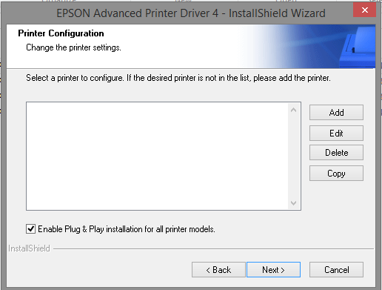Cancel the InstallShield wizard
Screen dimensions: 382x290
coord(336,270)
